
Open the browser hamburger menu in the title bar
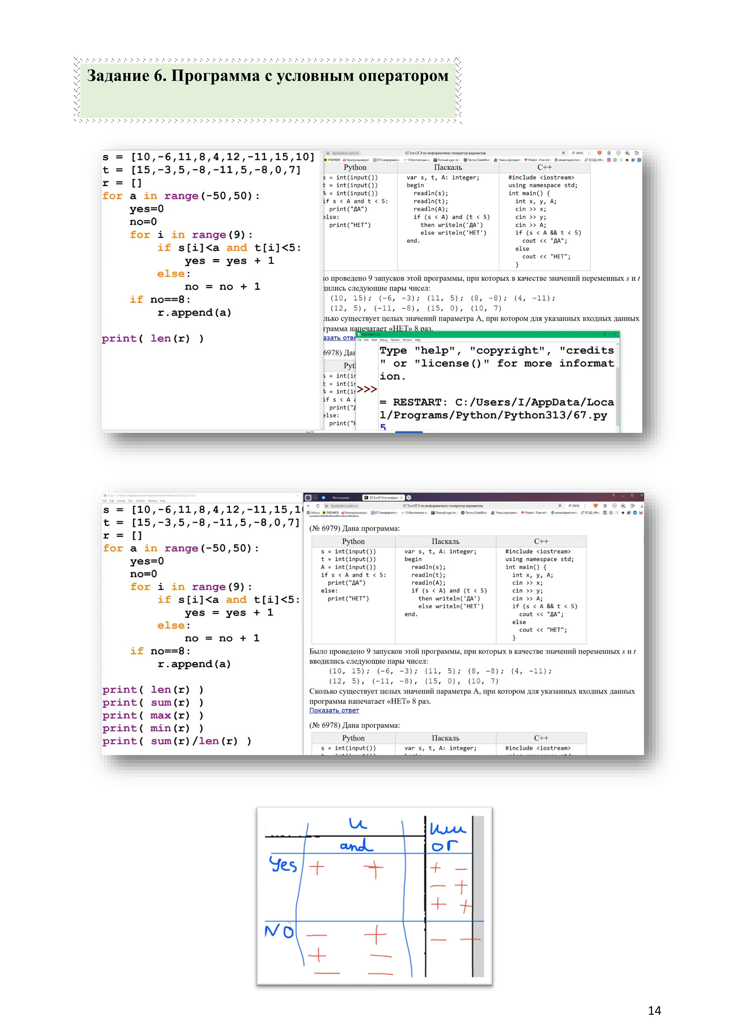pyautogui.click(x=614, y=495)
